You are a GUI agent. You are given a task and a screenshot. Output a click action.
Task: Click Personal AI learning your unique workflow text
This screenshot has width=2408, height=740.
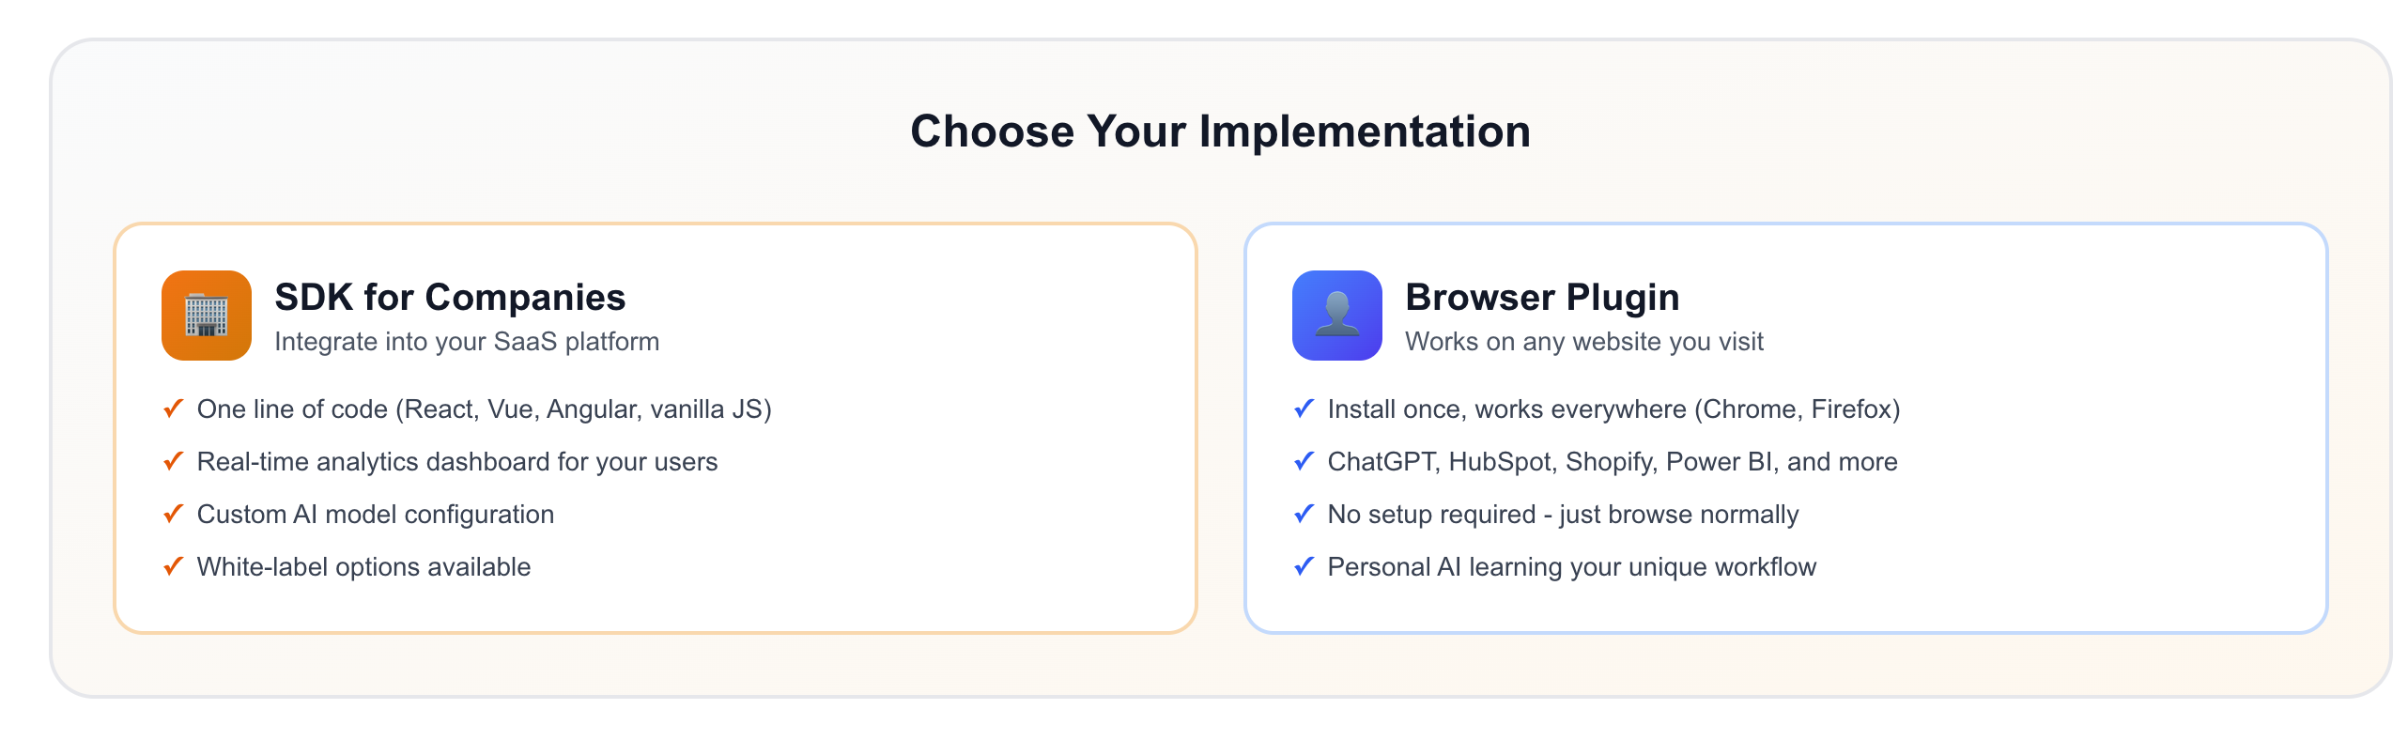coord(1572,567)
